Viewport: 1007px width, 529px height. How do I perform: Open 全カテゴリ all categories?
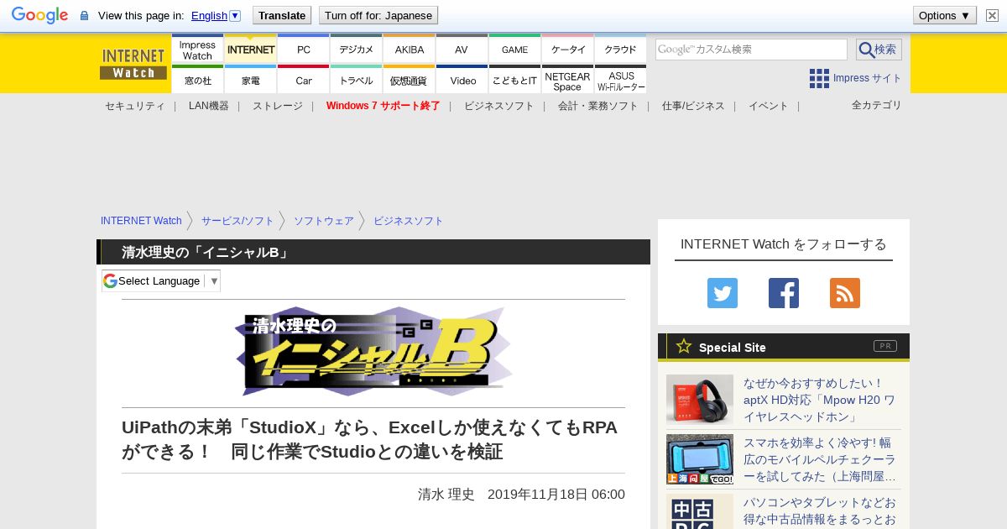pyautogui.click(x=877, y=105)
